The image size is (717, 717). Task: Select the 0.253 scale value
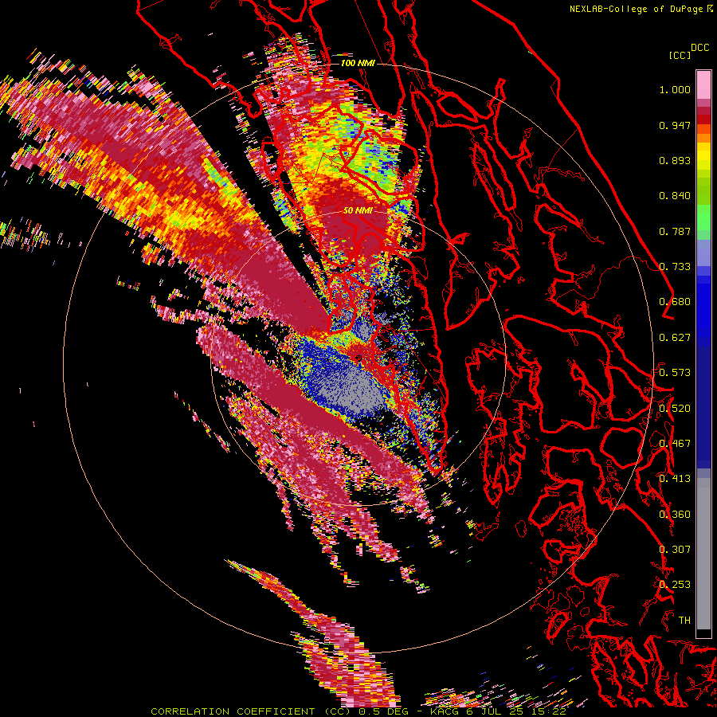[x=675, y=585]
